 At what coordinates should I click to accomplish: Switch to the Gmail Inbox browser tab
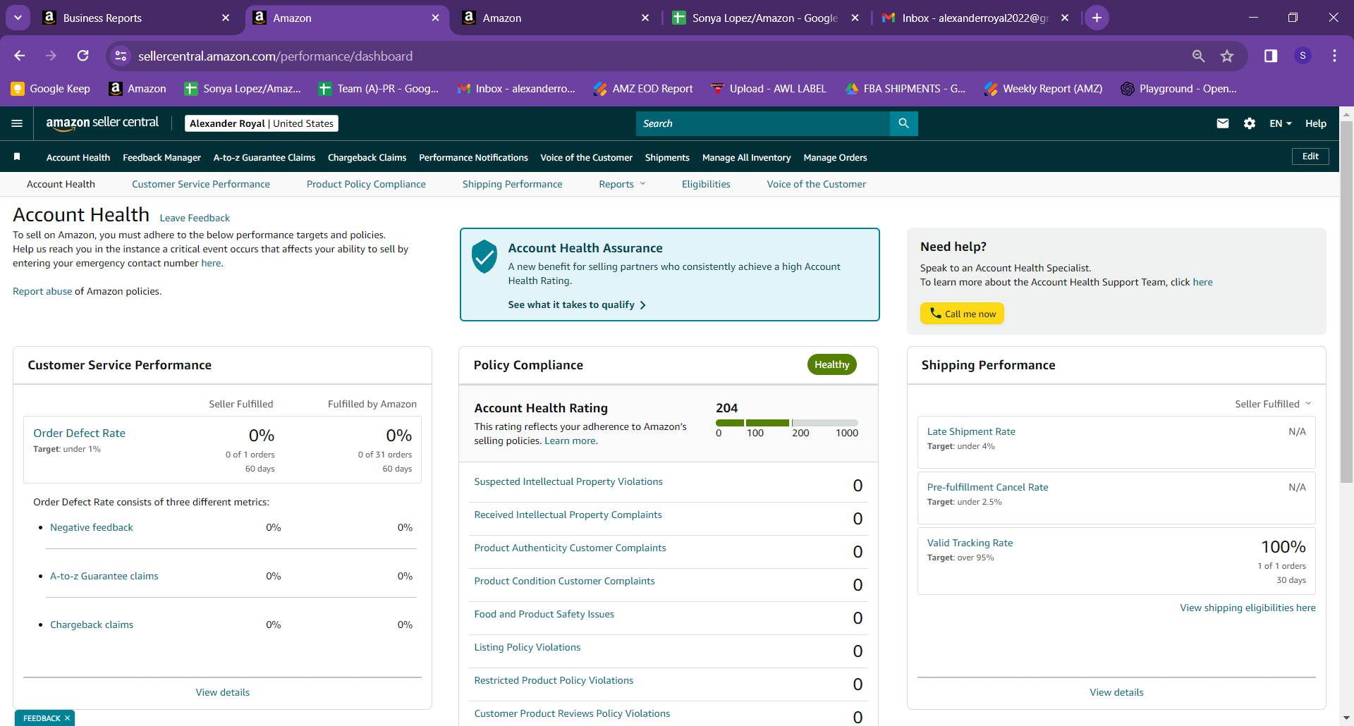pos(975,18)
